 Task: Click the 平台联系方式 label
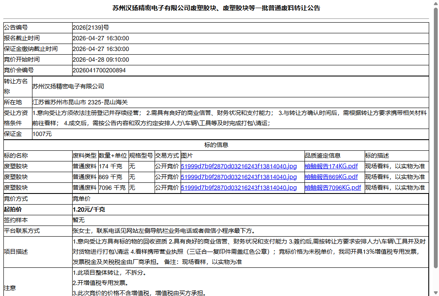pyautogui.click(x=21, y=231)
